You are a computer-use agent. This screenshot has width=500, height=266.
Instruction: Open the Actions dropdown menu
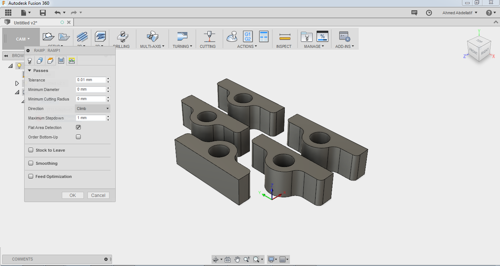point(247,46)
